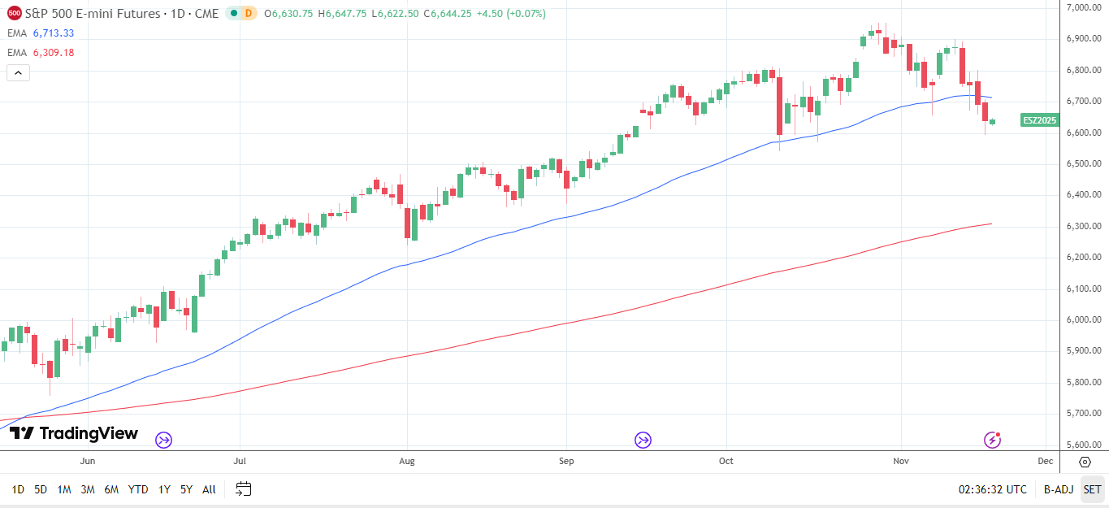Toggle B-ADJ back-adjustment mode
Screen dimensions: 1109x508
tap(1057, 490)
